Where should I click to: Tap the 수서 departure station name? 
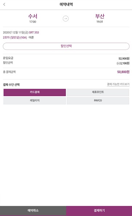pos(33,16)
